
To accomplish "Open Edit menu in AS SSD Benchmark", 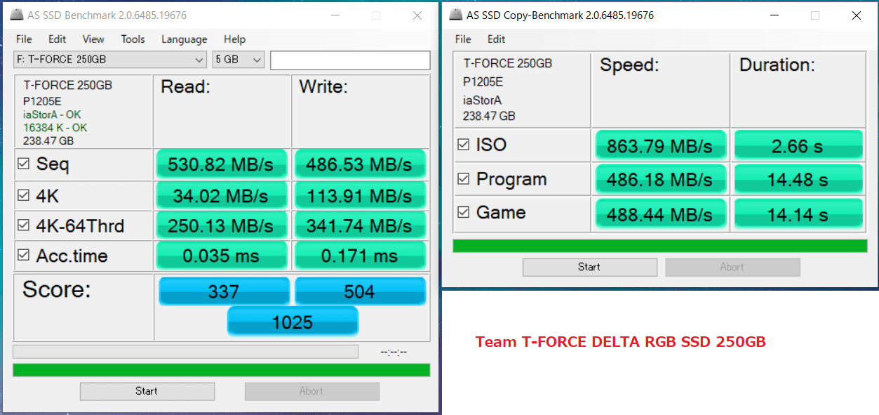I will (x=58, y=39).
